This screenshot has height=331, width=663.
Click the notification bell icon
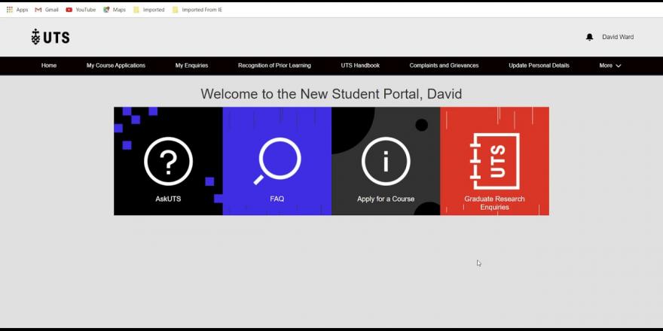point(589,37)
